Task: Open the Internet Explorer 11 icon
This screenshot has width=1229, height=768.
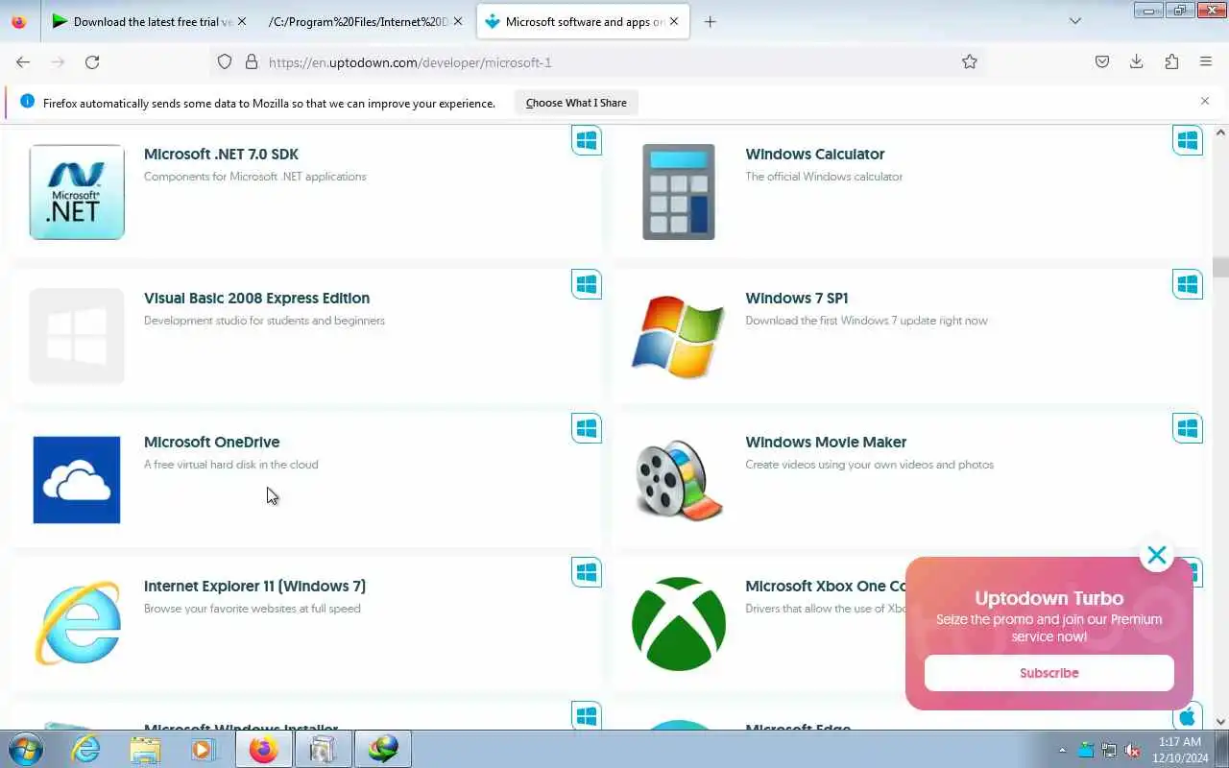Action: [77, 624]
